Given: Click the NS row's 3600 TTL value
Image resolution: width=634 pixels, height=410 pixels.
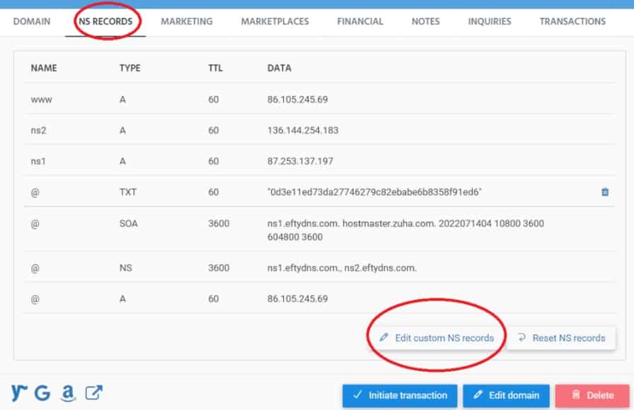Looking at the screenshot, I should (219, 268).
